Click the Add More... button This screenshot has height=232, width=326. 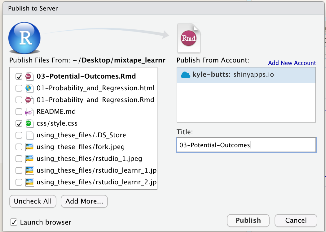84,201
